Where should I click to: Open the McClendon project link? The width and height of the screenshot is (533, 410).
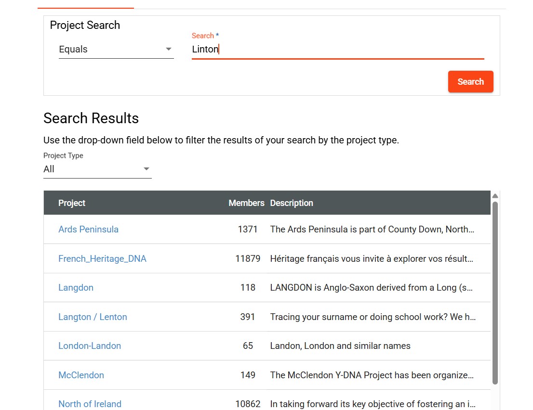point(81,375)
